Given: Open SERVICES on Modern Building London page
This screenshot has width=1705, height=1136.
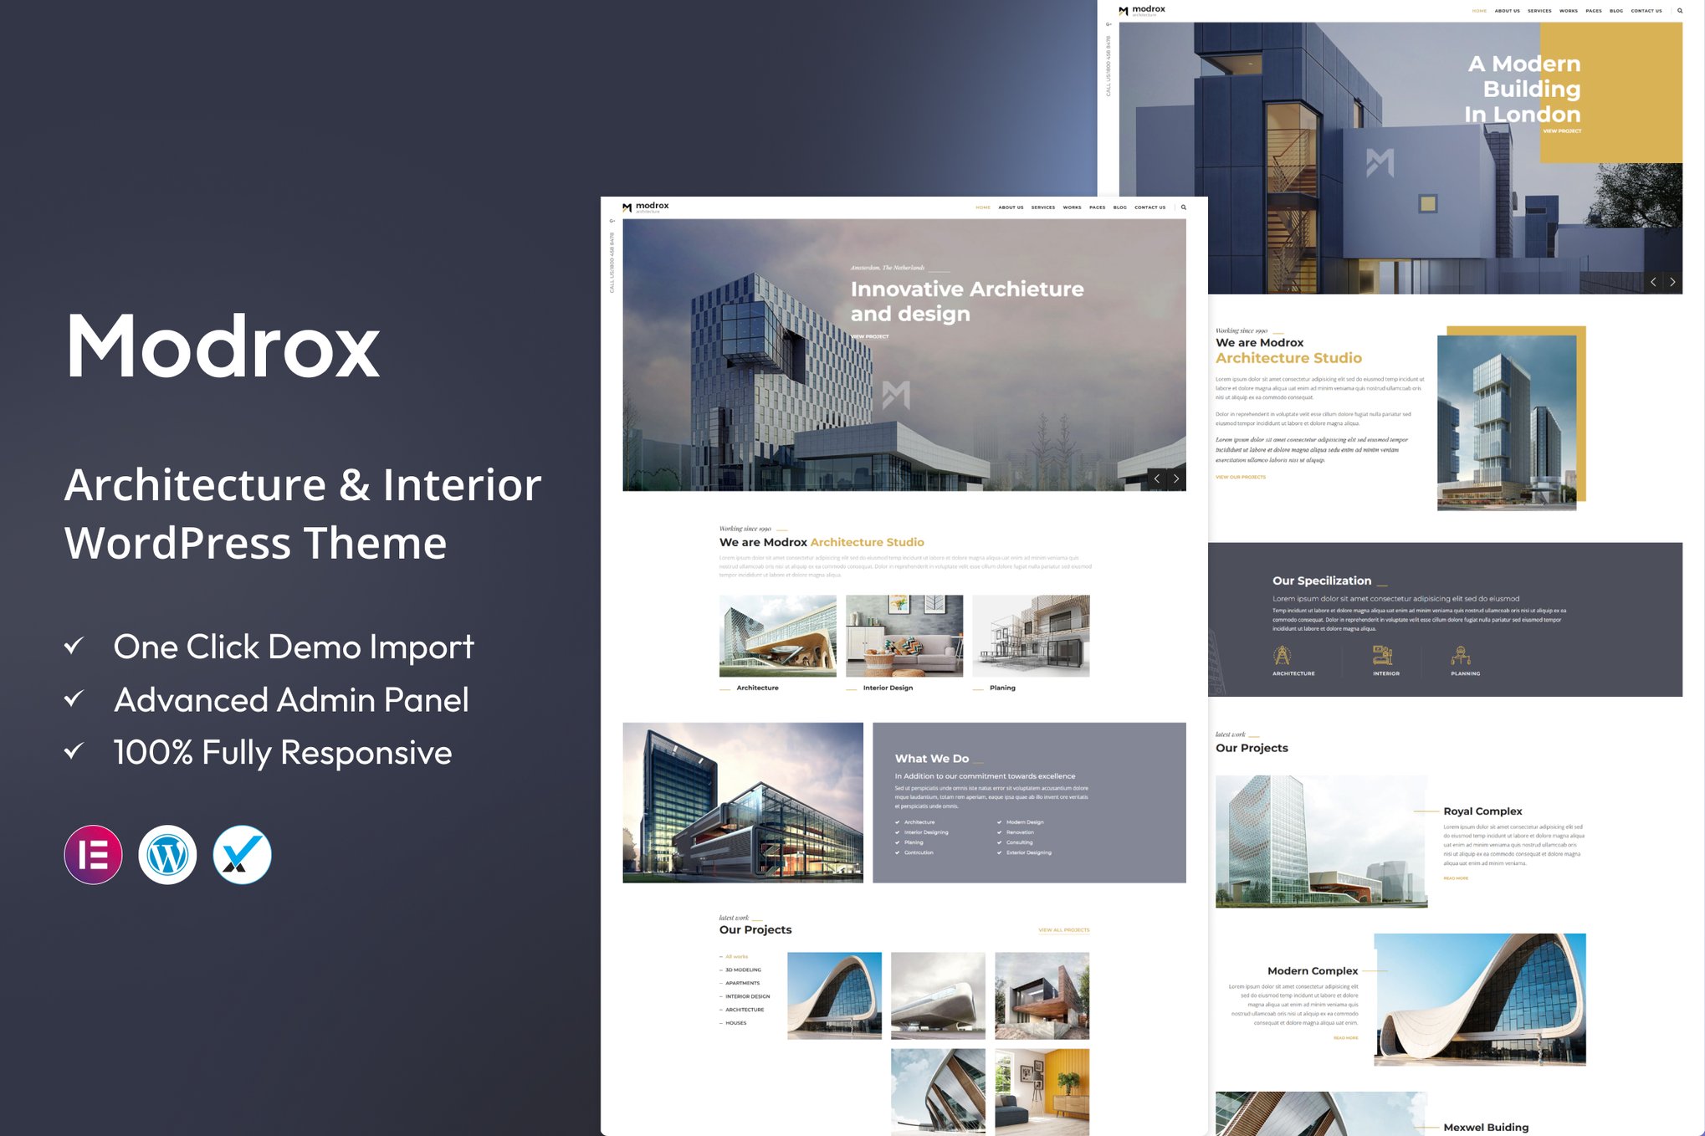Looking at the screenshot, I should click(1539, 11).
